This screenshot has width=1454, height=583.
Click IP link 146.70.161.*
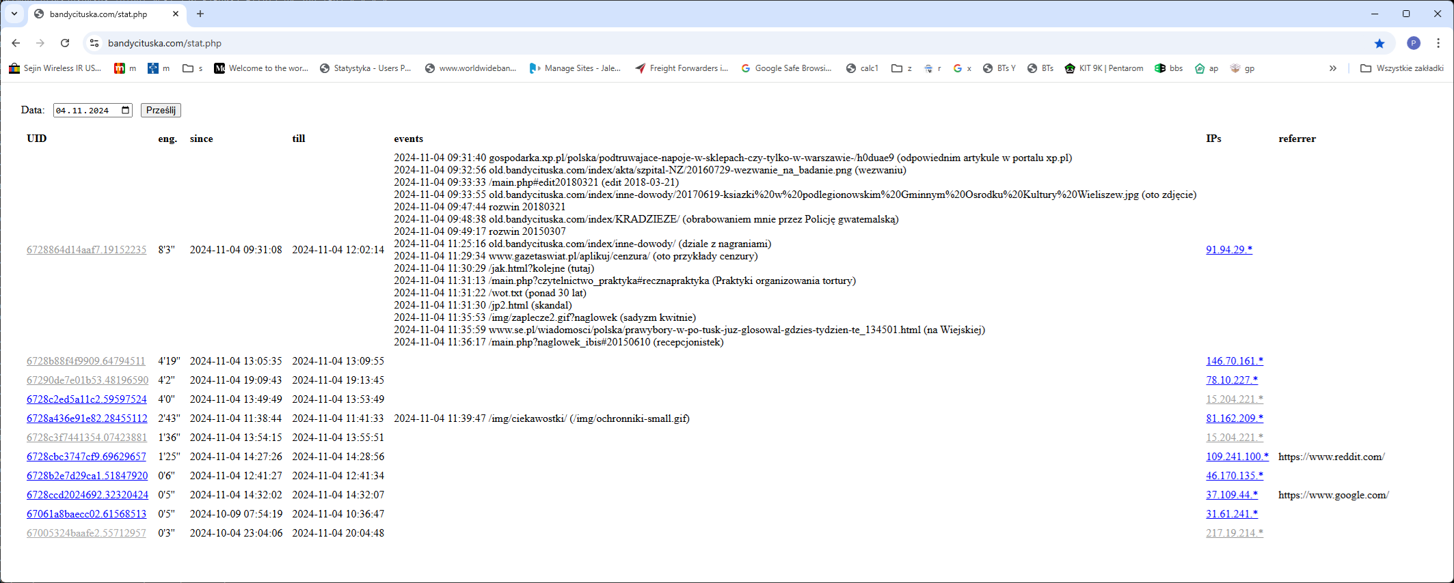click(x=1235, y=361)
